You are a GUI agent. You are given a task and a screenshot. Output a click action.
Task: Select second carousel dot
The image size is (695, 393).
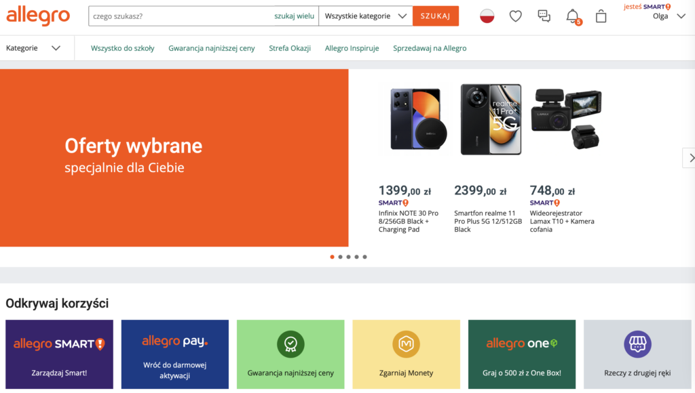tap(341, 257)
